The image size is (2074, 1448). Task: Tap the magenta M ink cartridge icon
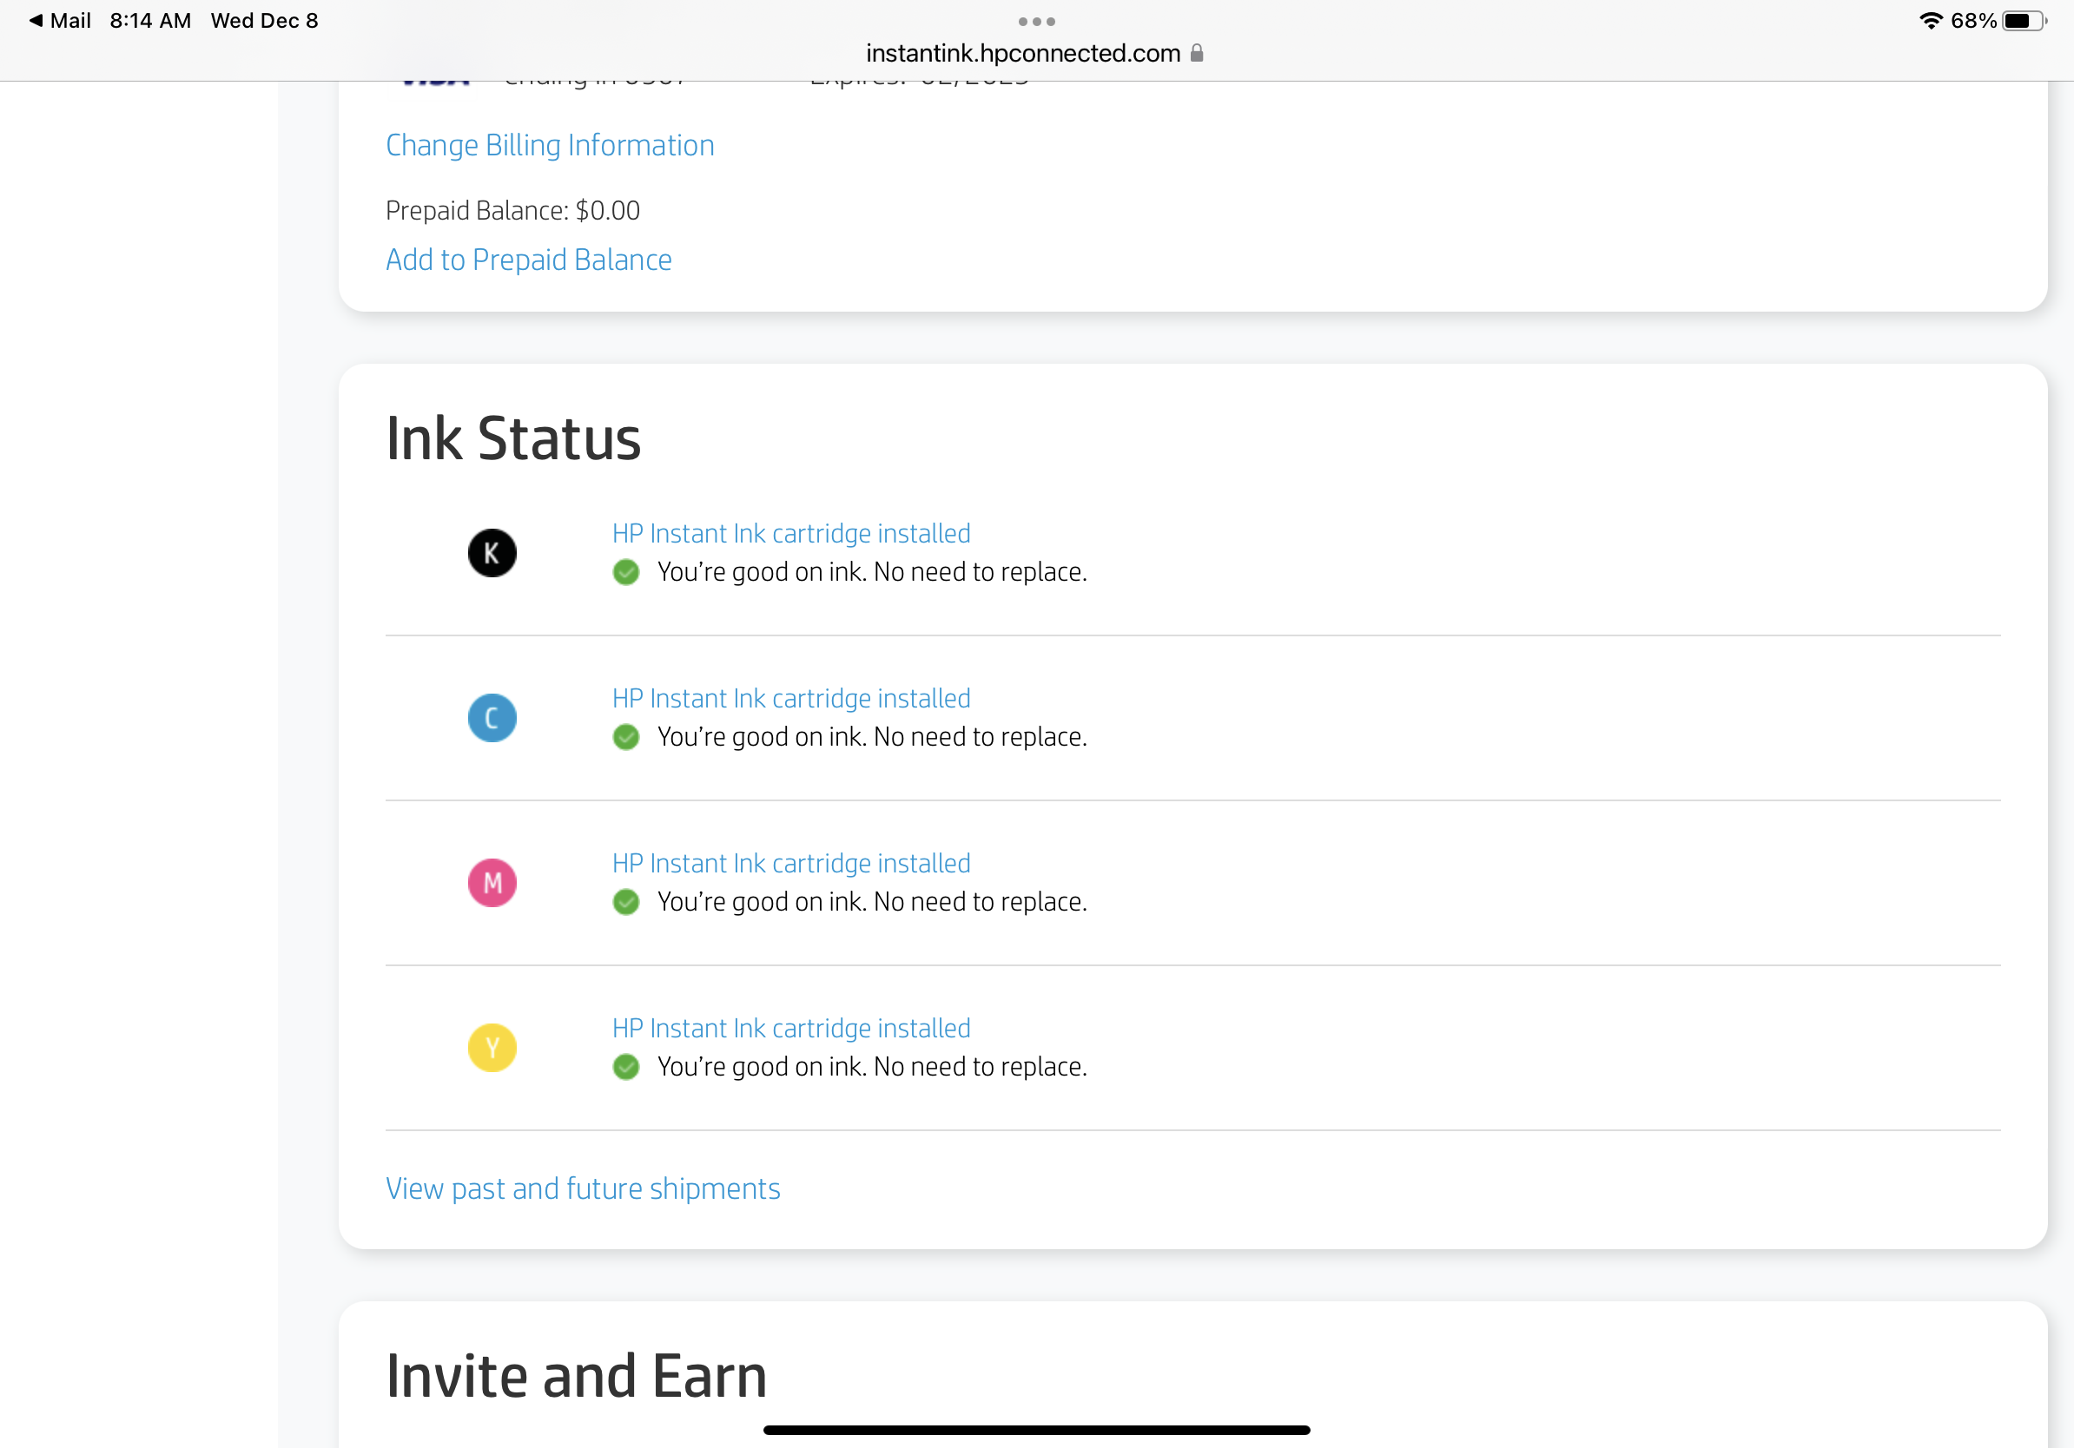click(492, 882)
